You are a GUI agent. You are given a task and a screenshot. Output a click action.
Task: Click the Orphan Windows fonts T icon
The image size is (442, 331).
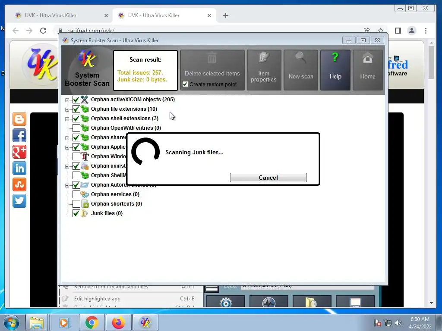[85, 156]
